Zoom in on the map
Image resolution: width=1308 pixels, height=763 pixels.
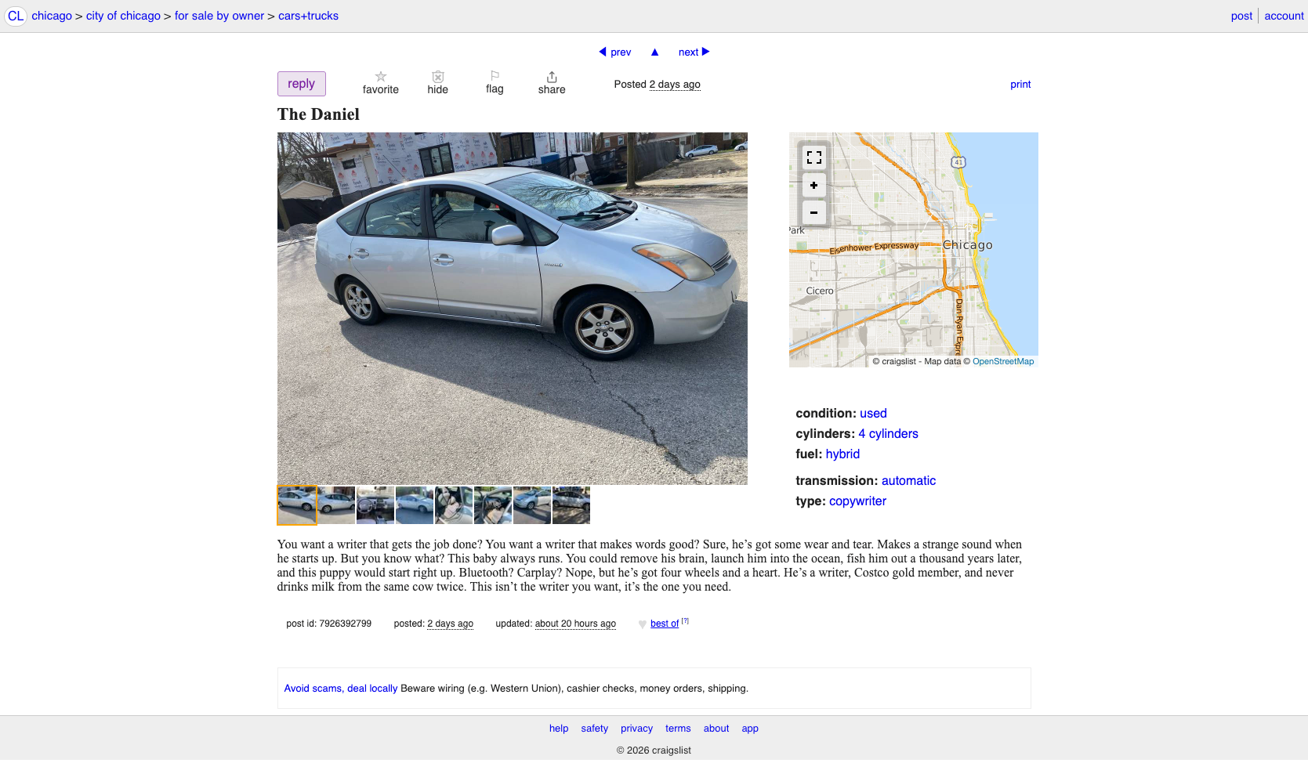pyautogui.click(x=814, y=186)
